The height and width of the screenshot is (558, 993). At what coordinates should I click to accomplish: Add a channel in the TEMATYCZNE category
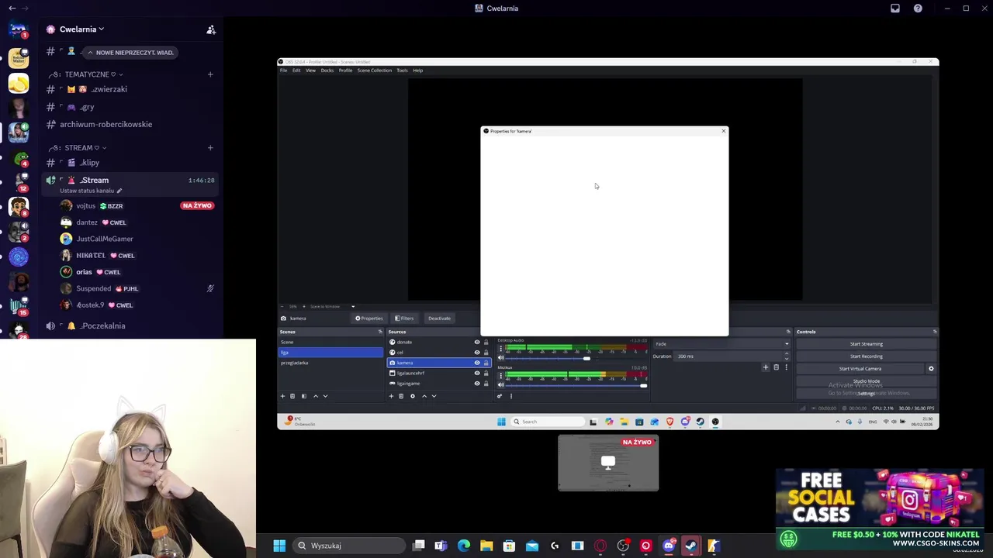pyautogui.click(x=210, y=74)
